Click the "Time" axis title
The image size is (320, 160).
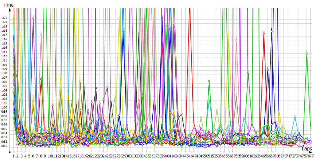click(8, 5)
